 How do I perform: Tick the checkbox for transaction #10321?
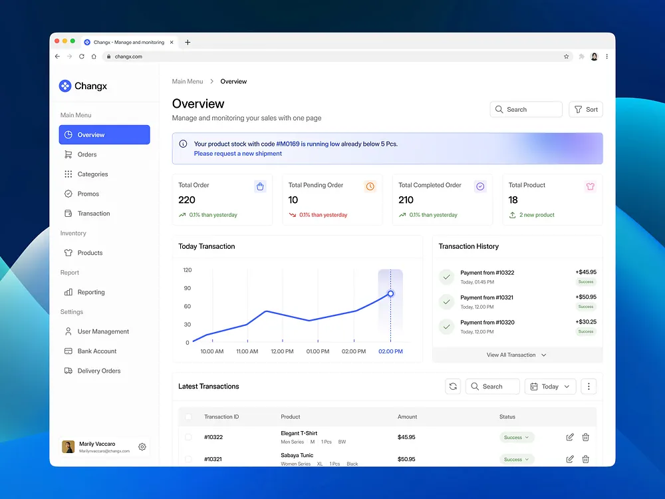point(188,459)
